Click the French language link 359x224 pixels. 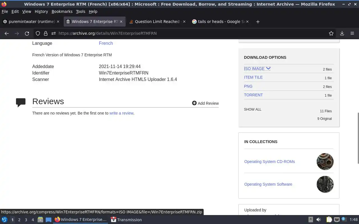pos(106,43)
